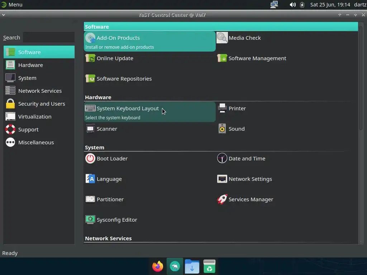Click the battery icon in the top panel
The image size is (367, 275).
(302, 5)
